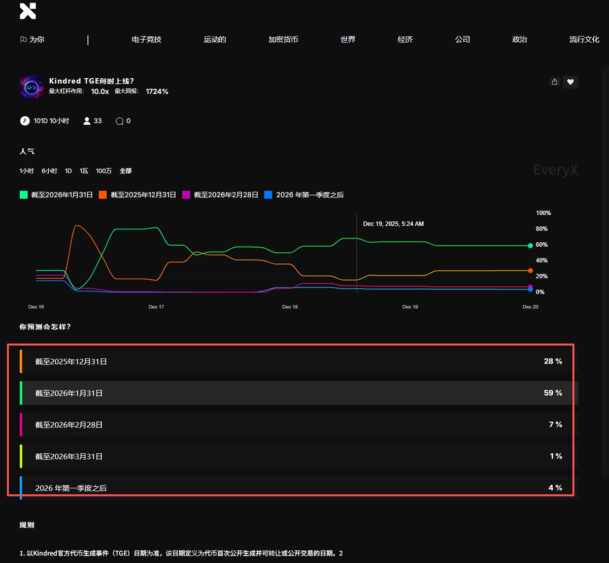Set chart range to 全部
609x563 pixels.
(126, 171)
